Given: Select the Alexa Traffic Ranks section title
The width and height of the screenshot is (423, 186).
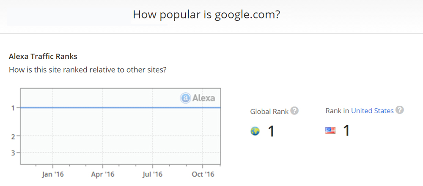Looking at the screenshot, I should pos(43,56).
